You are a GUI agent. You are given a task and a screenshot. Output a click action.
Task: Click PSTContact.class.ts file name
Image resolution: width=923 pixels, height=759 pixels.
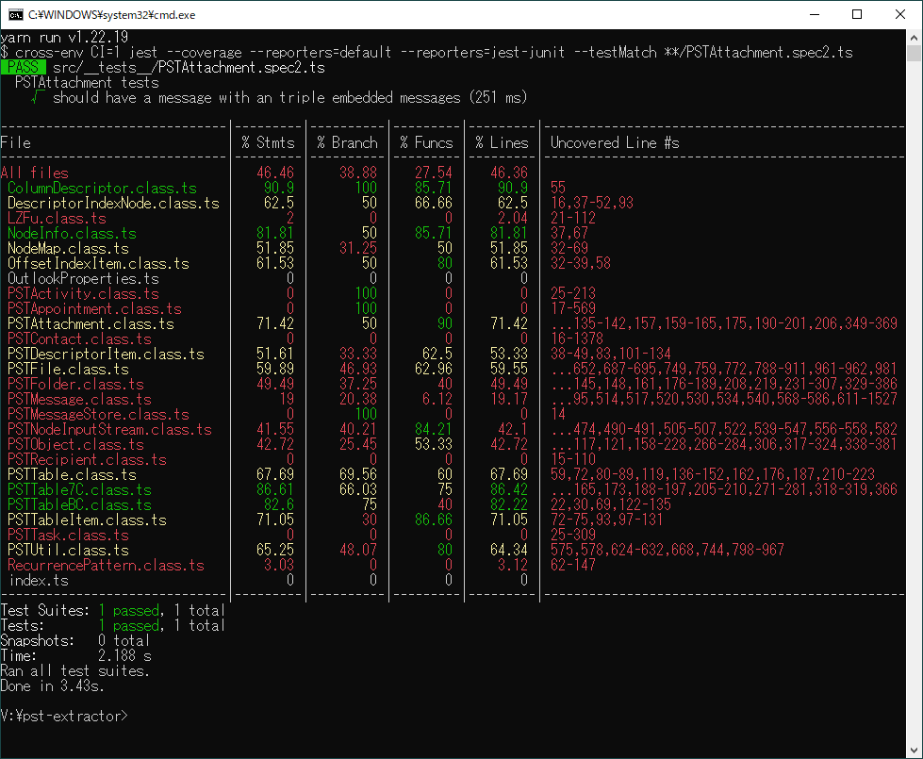pyautogui.click(x=79, y=338)
